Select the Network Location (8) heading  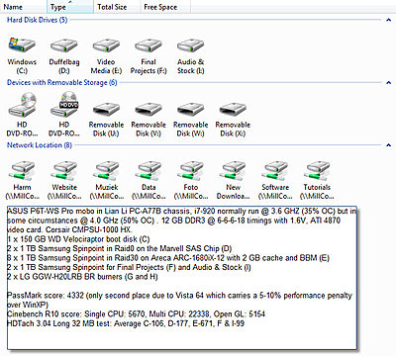40,145
